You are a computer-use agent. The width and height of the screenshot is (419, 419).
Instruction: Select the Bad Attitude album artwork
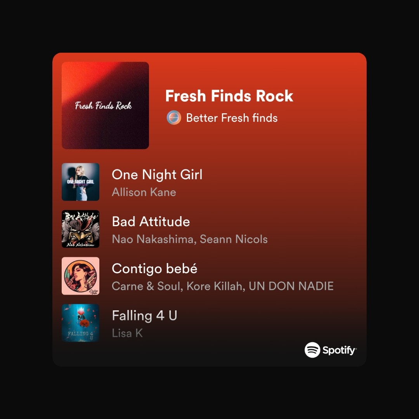80,229
